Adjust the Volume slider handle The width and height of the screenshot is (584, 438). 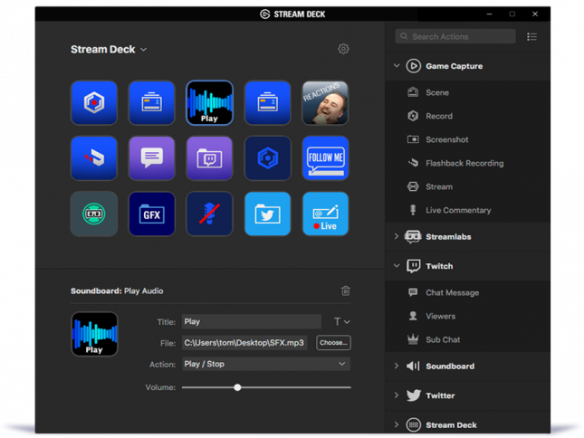click(237, 387)
